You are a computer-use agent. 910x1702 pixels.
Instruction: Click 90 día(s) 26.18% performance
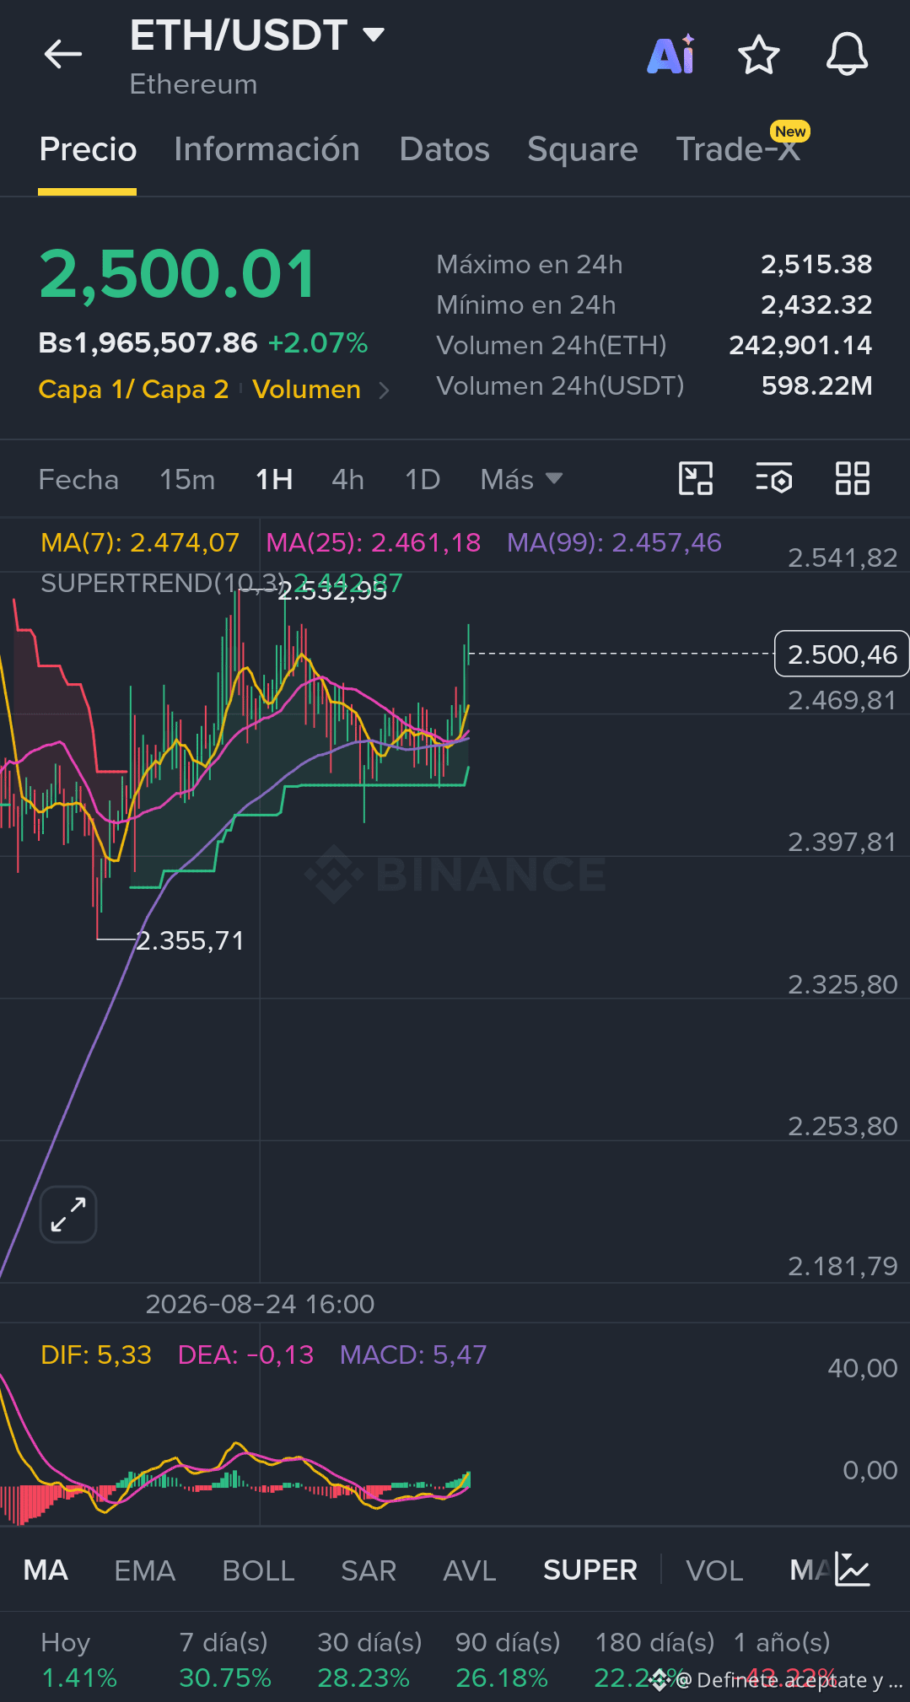[x=508, y=1660]
